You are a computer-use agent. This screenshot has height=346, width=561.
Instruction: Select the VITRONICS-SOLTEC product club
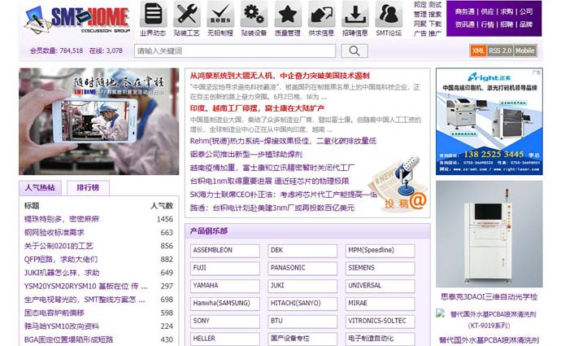pyautogui.click(x=380, y=322)
